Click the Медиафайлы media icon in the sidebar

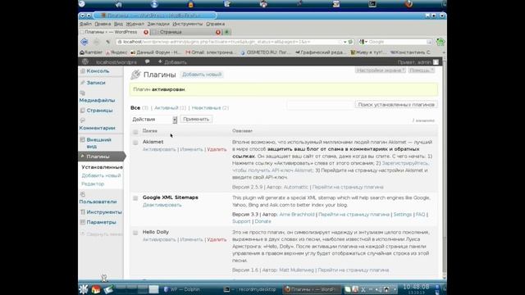82,93
